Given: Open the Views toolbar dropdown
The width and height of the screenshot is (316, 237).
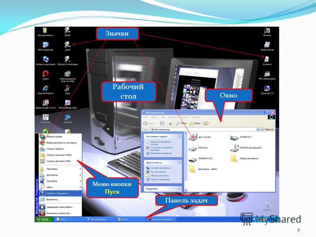Looking at the screenshot, I should coord(207,123).
